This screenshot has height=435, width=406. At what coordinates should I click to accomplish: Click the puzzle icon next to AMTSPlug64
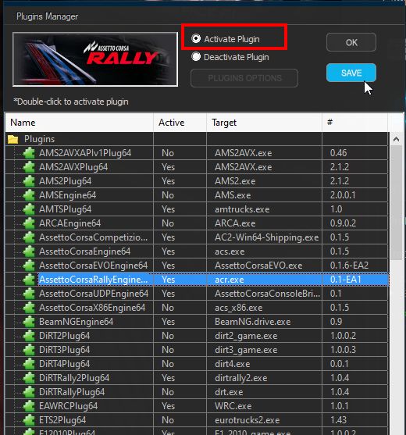(x=29, y=209)
